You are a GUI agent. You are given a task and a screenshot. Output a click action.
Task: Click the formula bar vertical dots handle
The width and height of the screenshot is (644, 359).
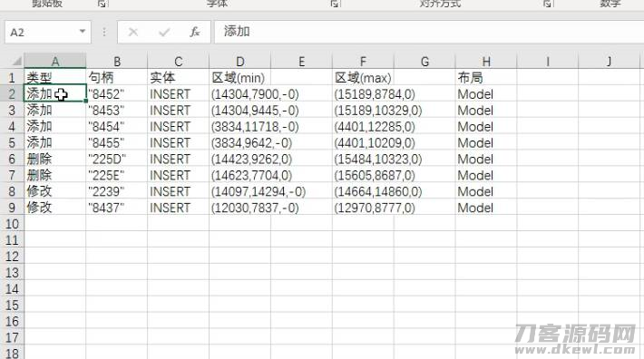click(x=104, y=32)
